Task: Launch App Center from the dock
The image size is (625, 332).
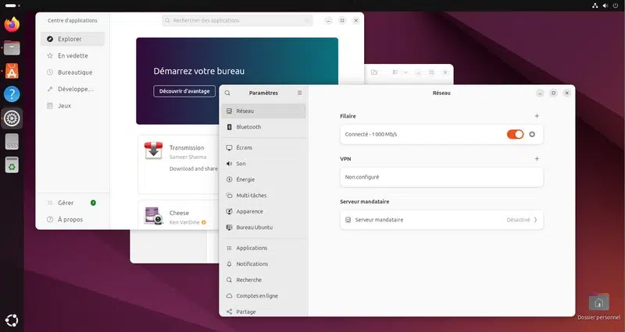Action: (12, 71)
